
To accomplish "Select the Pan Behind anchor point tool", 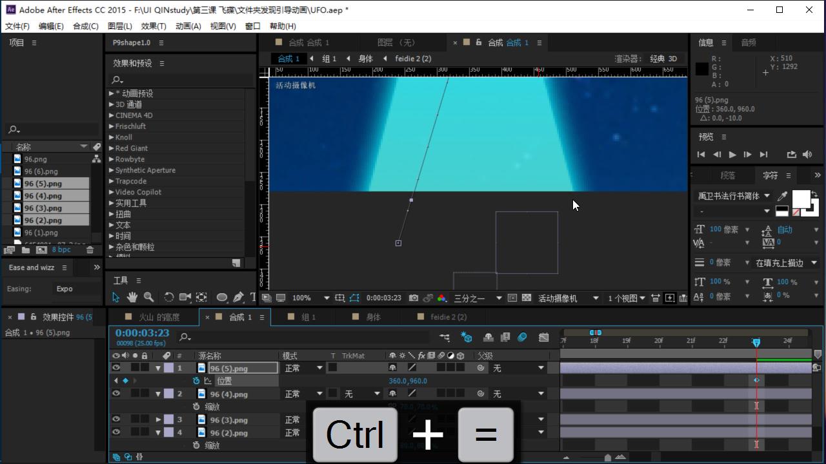I will tap(201, 297).
